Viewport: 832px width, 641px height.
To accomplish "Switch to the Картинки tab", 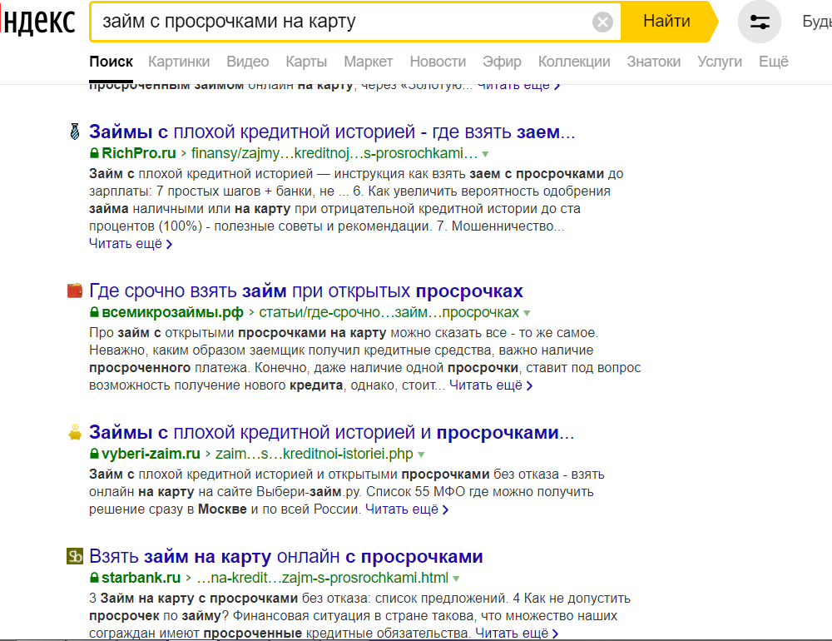I will [179, 62].
